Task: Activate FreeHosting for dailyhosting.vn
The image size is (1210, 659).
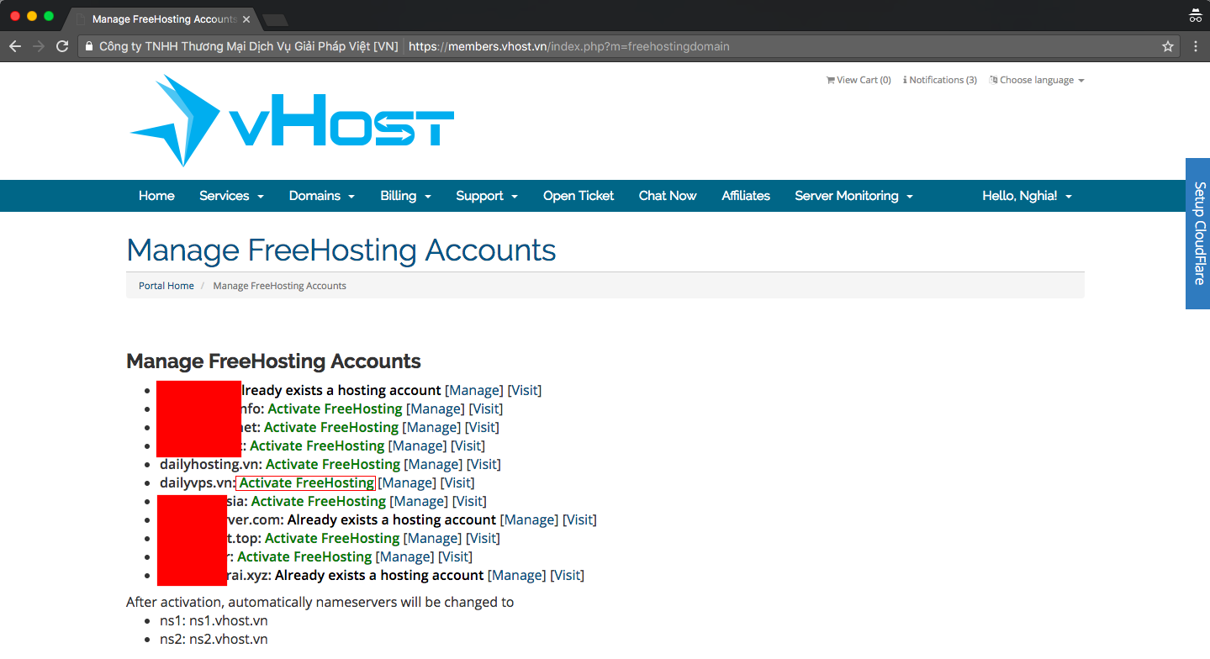Action: pos(333,465)
